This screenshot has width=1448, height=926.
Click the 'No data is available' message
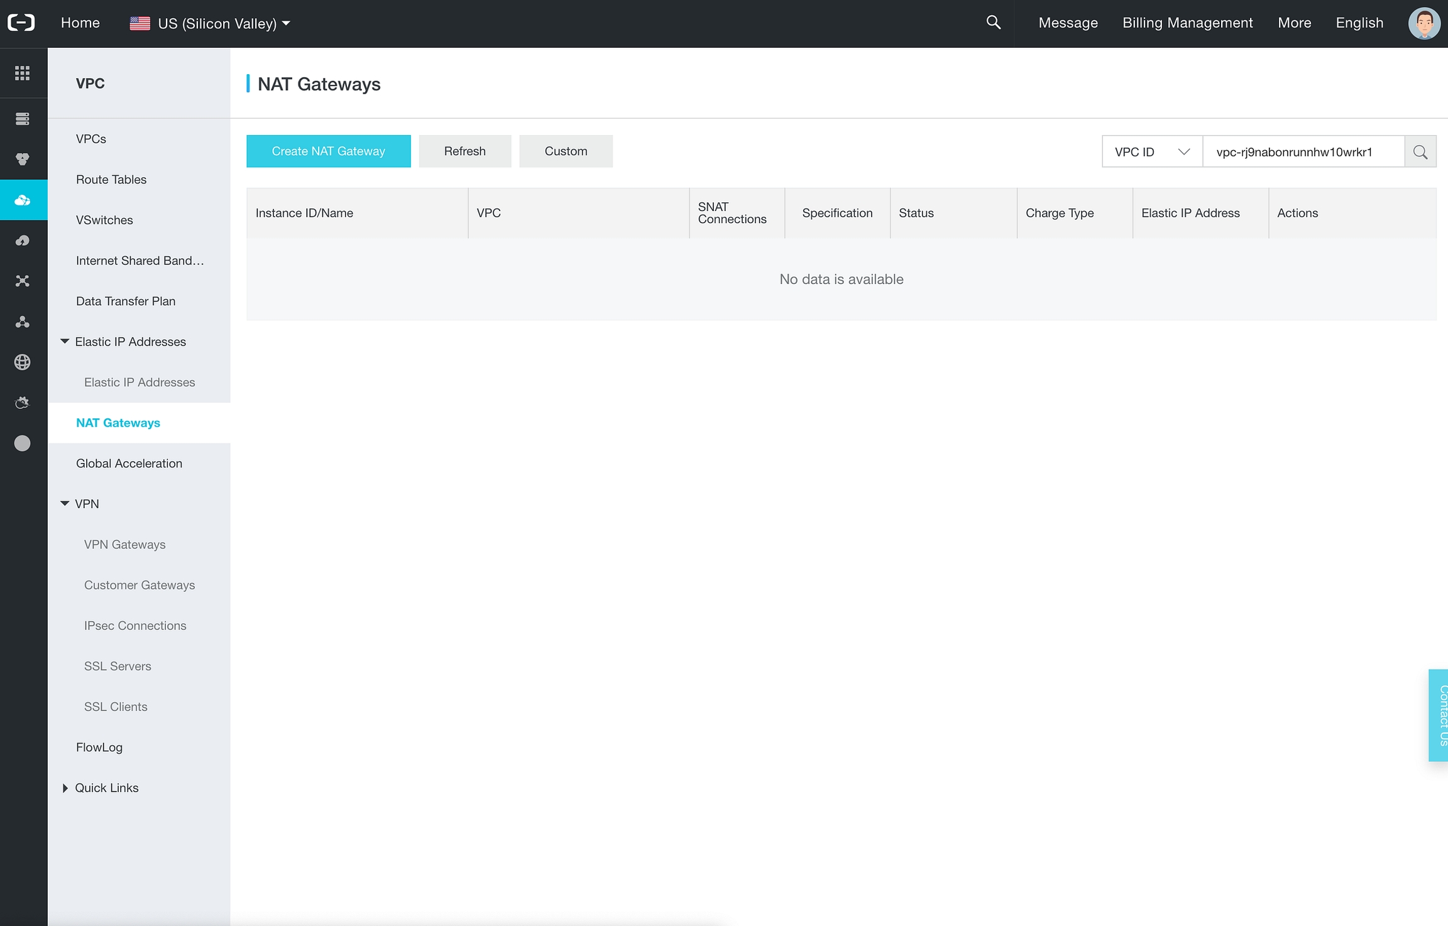point(842,279)
